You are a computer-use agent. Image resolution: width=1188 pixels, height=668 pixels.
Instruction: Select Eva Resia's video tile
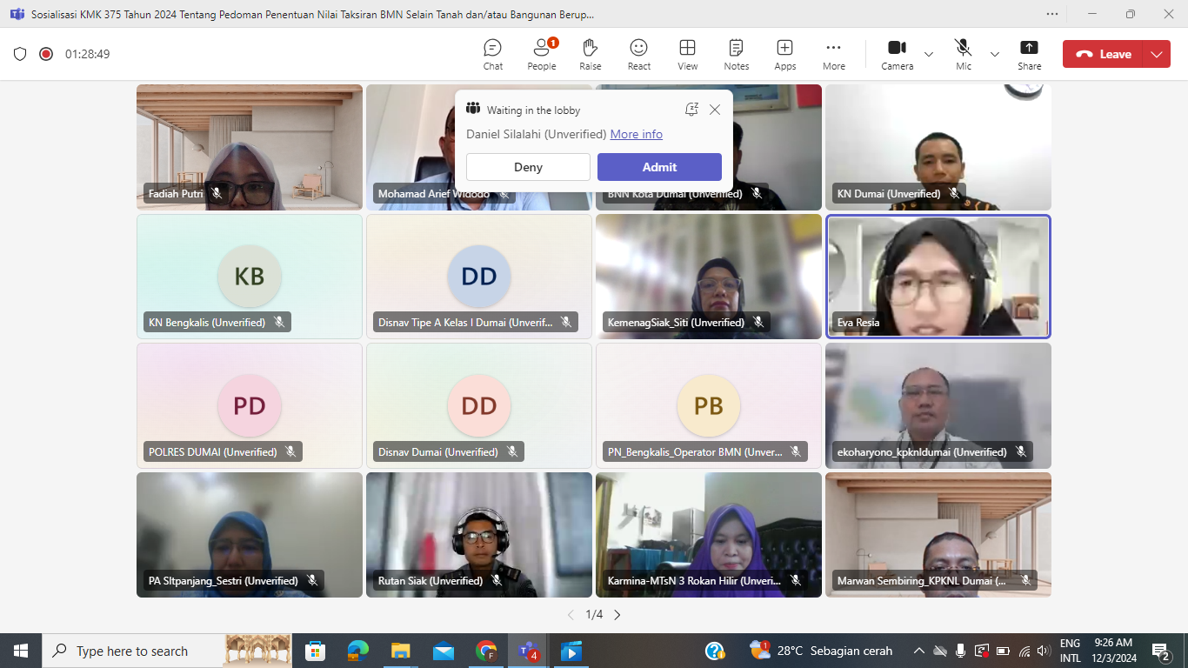point(938,276)
